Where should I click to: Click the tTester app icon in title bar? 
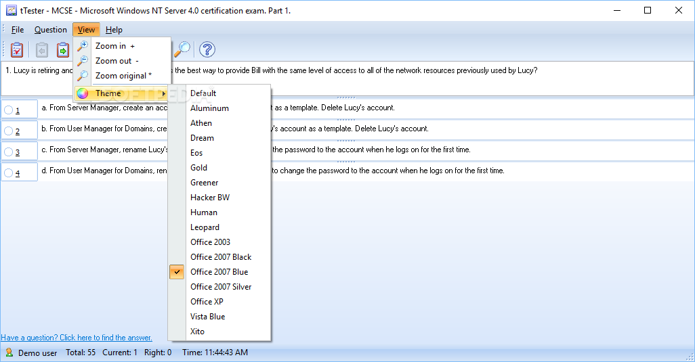[11, 10]
